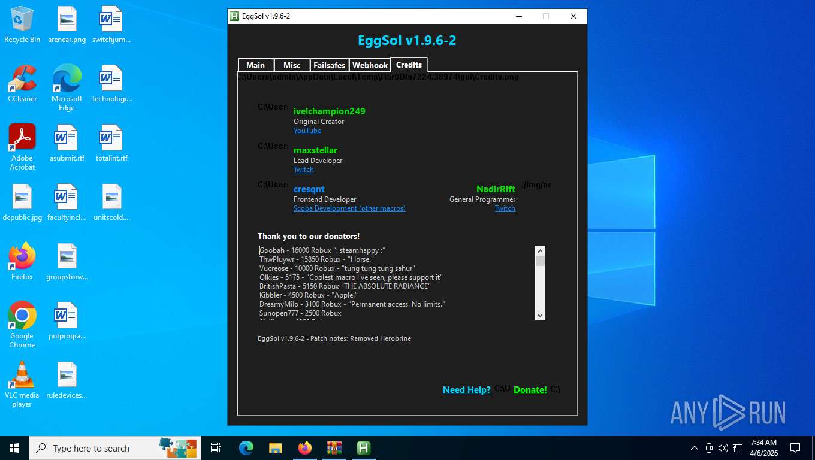The height and width of the screenshot is (460, 815).
Task: Open NadirRift's Twitch link
Action: 505,208
